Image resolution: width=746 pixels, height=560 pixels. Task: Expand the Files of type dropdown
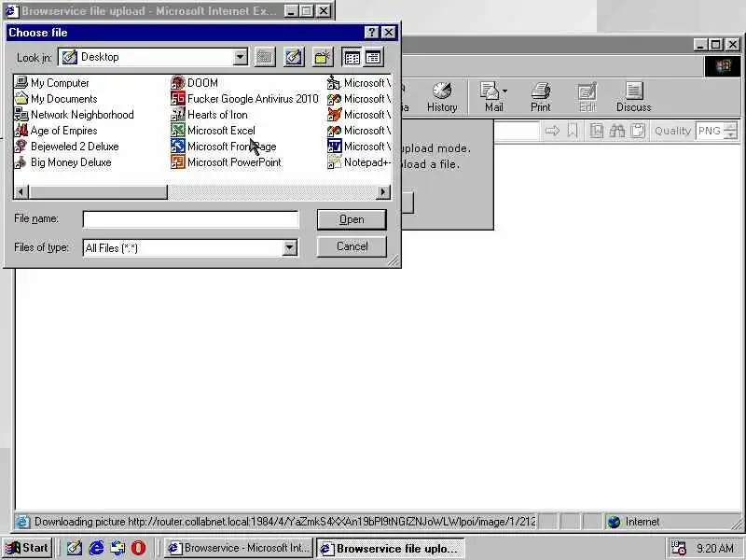[289, 247]
